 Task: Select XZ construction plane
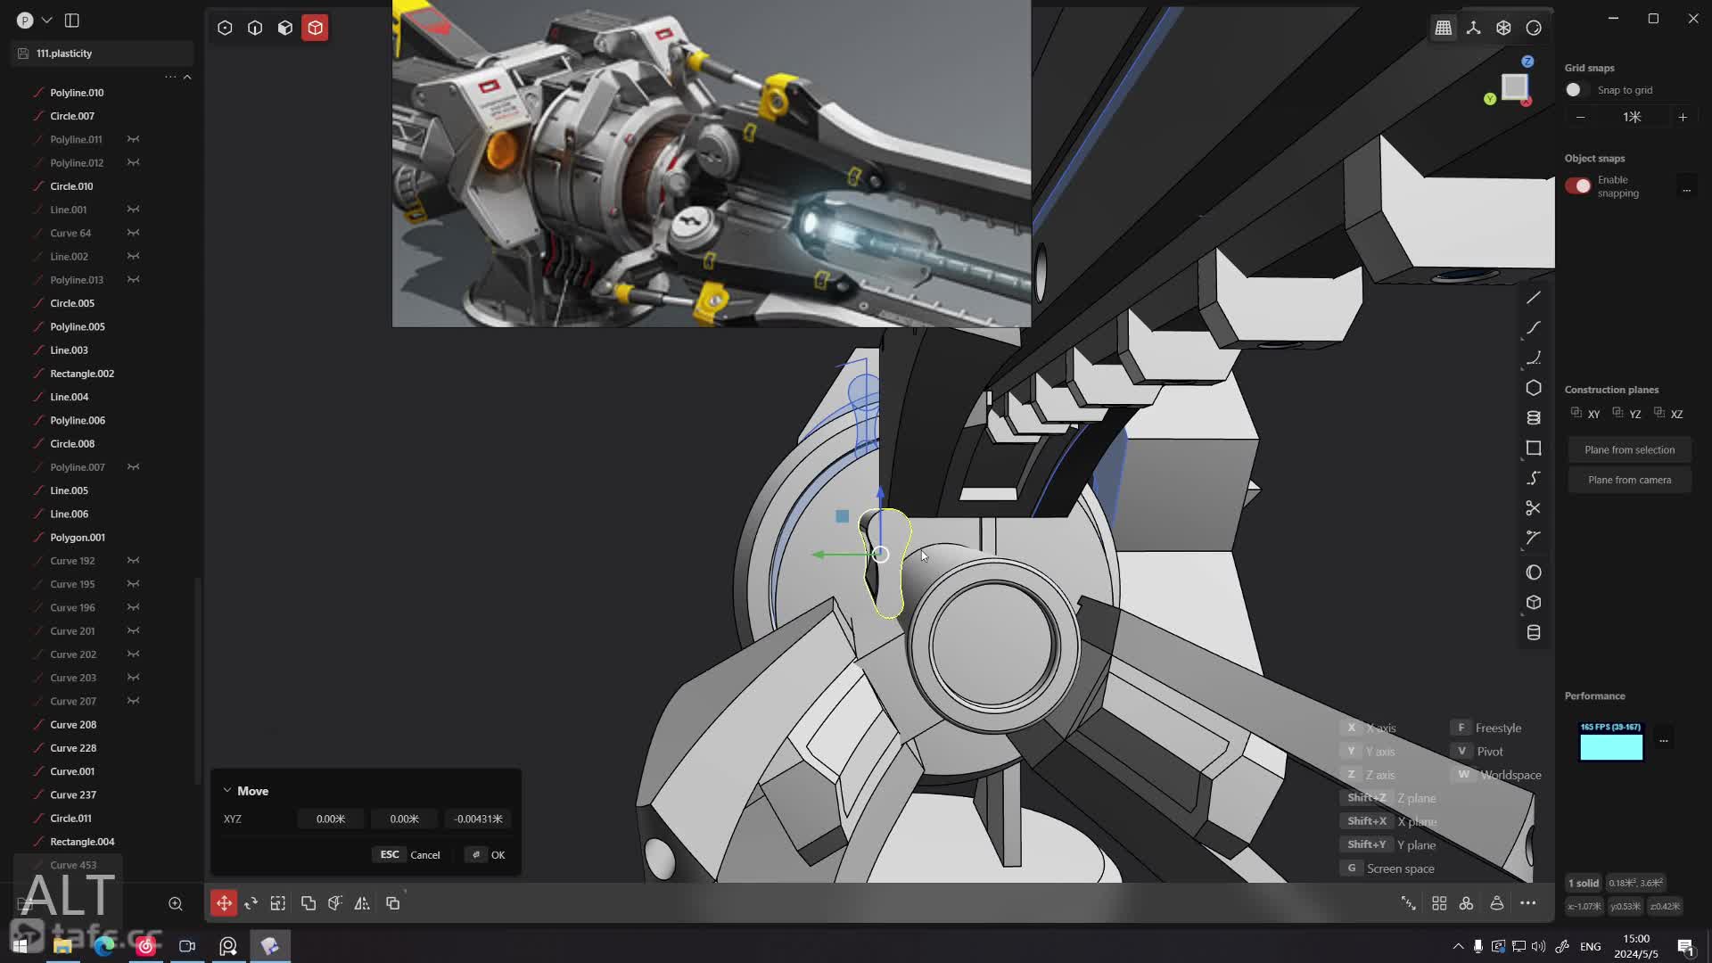1668,414
